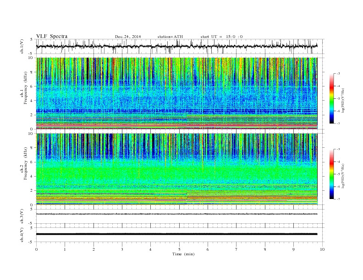363x280 pixels.
Task: Click the ch.1 "Frequency (kHz)" axis label
Action: tap(26, 88)
